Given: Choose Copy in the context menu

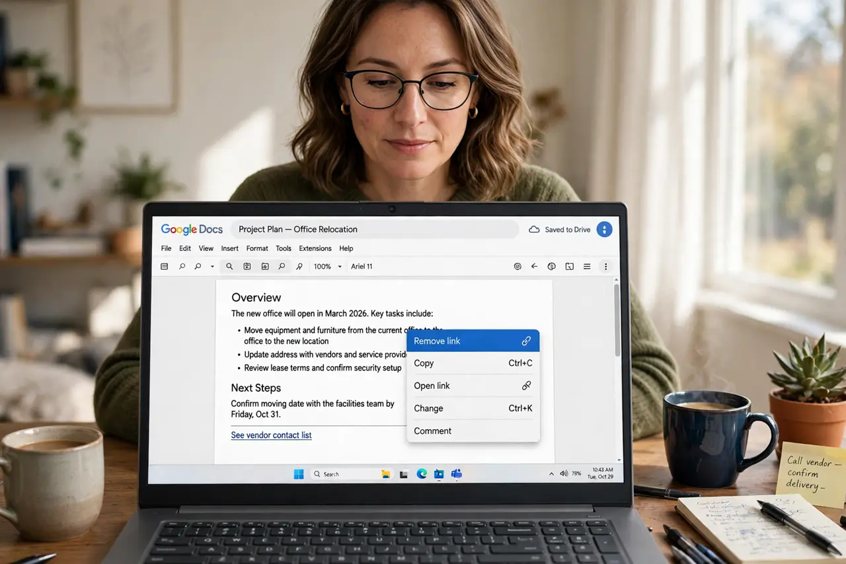Looking at the screenshot, I should (473, 363).
